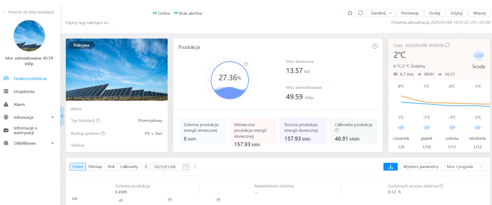492x205 pixels.
Task: Click the favorite star icon
Action: [x=350, y=13]
